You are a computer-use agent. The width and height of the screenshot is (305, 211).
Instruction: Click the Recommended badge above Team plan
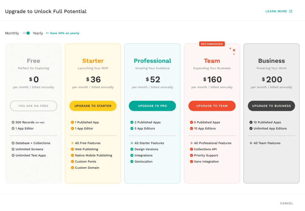[212, 44]
